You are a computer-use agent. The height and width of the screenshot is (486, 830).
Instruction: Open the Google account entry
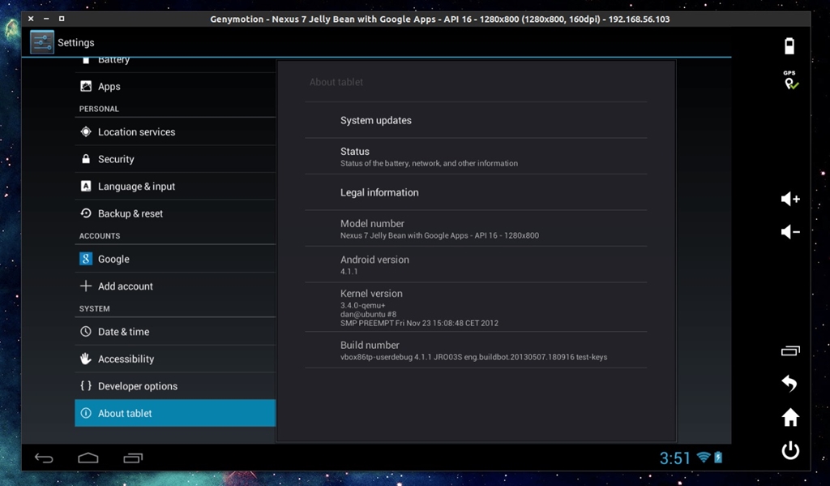pyautogui.click(x=175, y=259)
